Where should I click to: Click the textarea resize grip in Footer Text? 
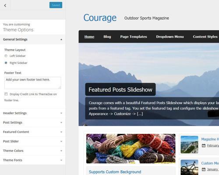60,87
